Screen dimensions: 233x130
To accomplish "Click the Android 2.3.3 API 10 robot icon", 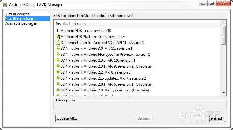I will coord(58,60).
